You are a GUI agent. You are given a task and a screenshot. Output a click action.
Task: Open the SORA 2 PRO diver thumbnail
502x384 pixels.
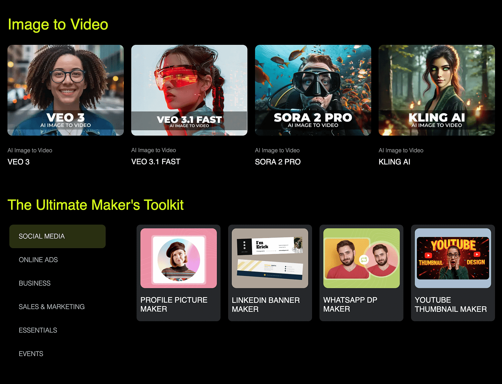(x=313, y=90)
